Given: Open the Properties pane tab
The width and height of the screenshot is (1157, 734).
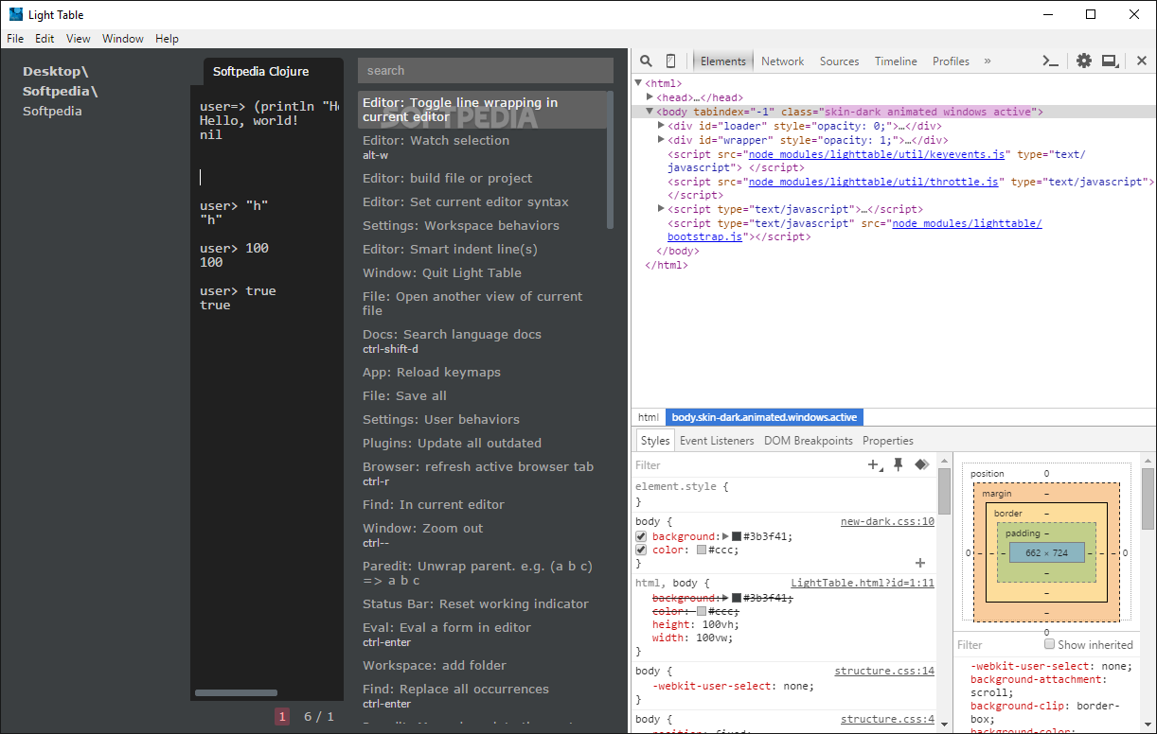Looking at the screenshot, I should (x=888, y=440).
